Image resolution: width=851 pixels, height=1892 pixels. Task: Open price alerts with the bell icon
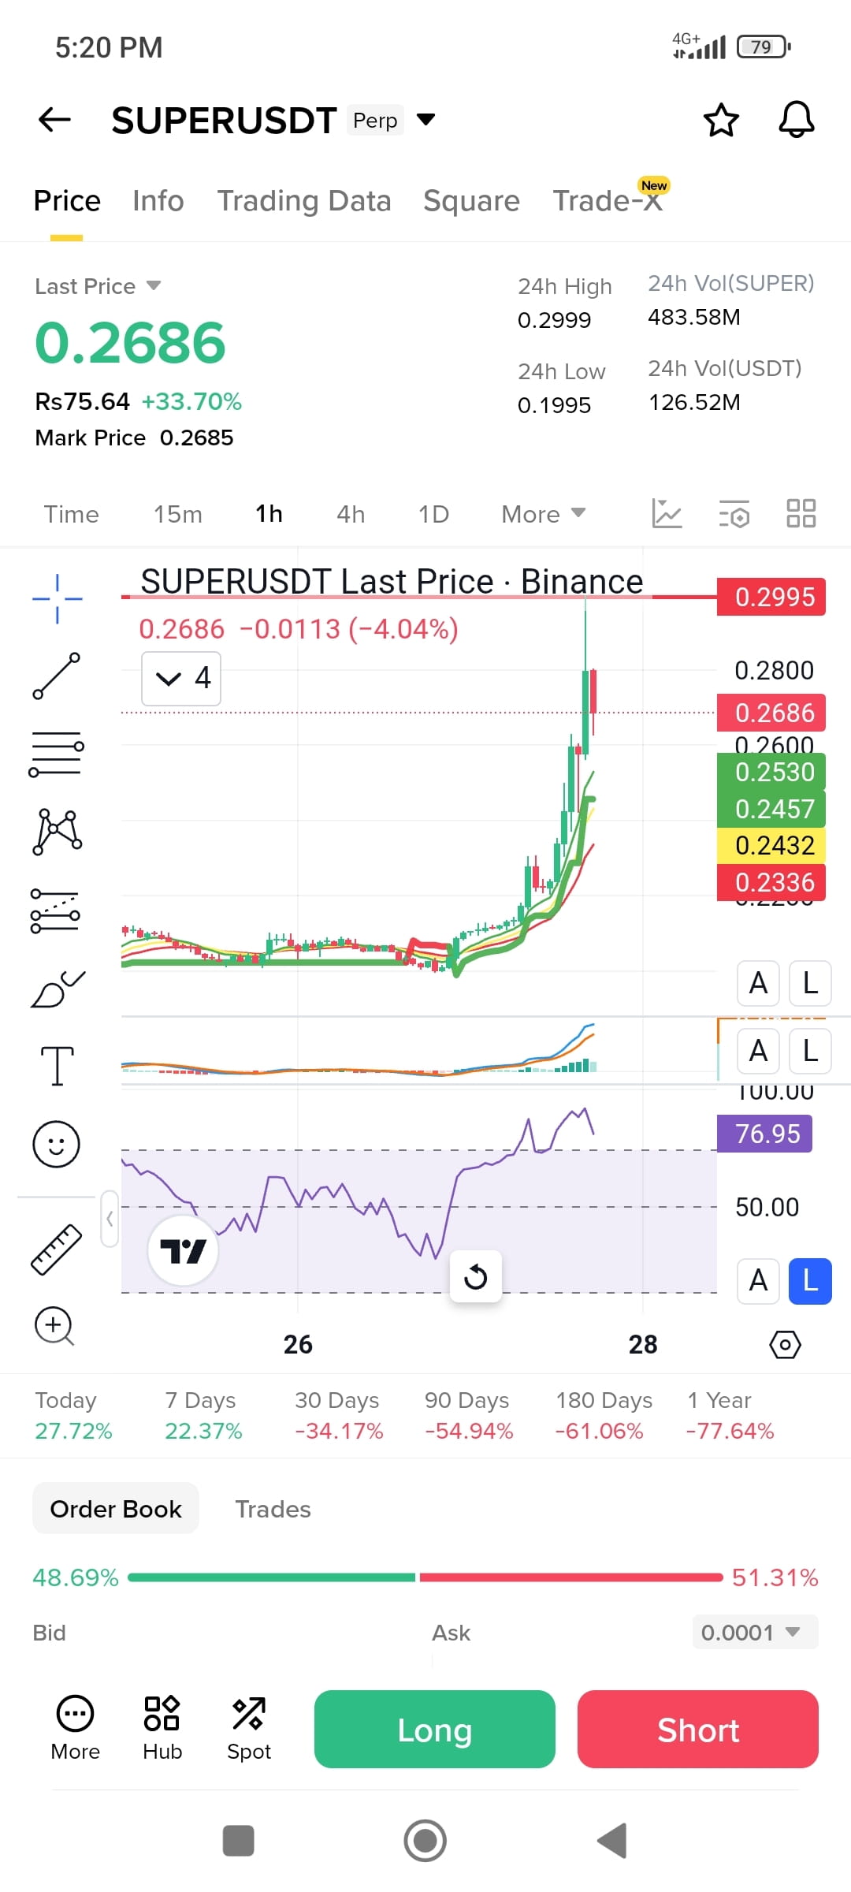click(797, 120)
